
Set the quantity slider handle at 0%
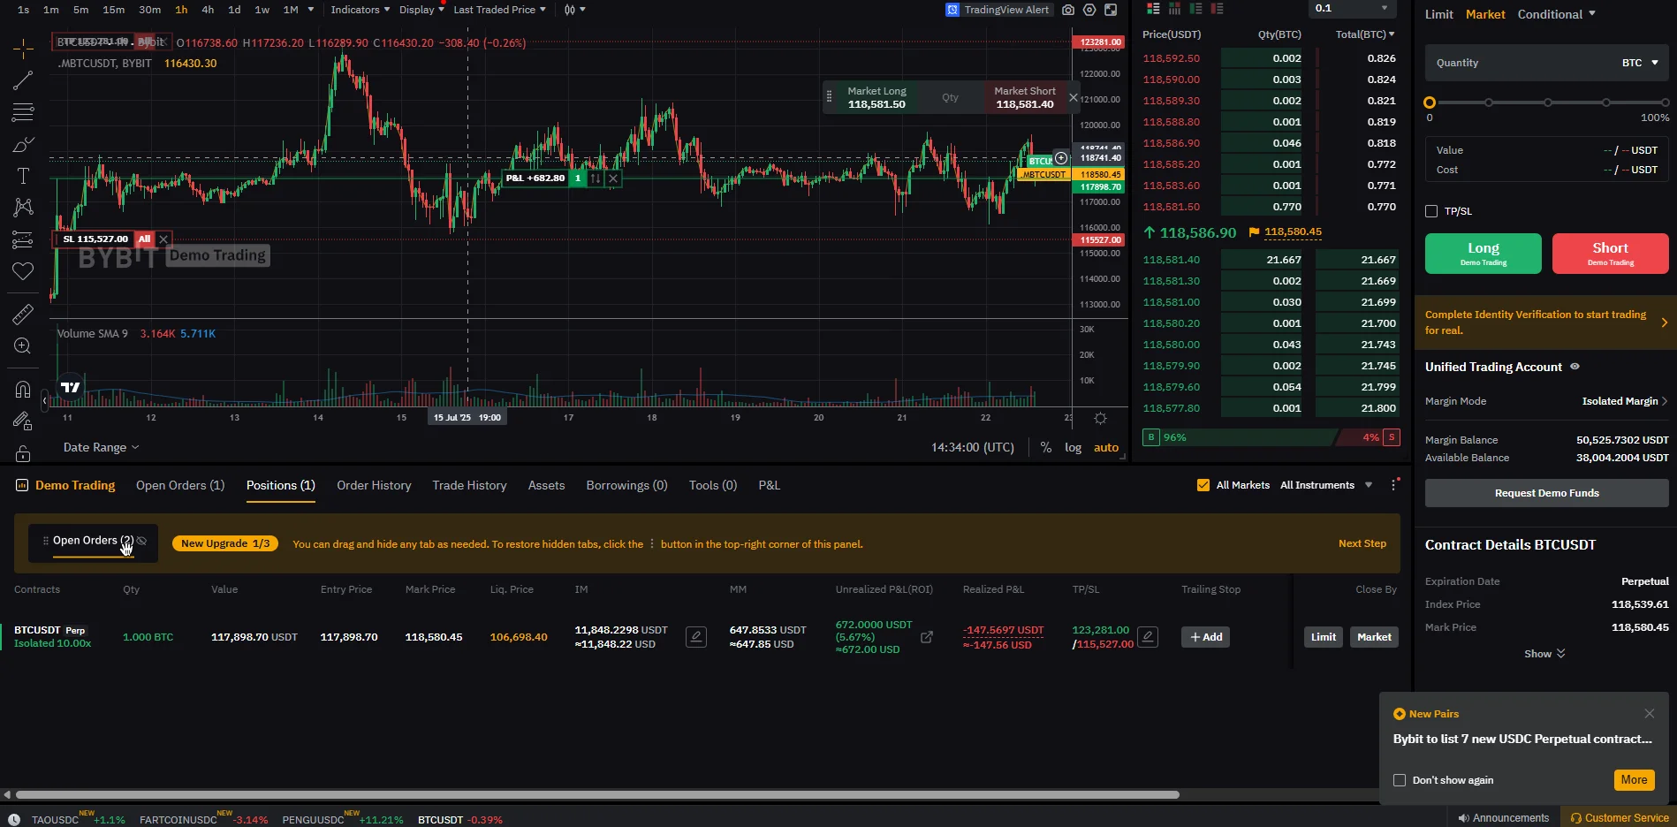click(x=1430, y=102)
